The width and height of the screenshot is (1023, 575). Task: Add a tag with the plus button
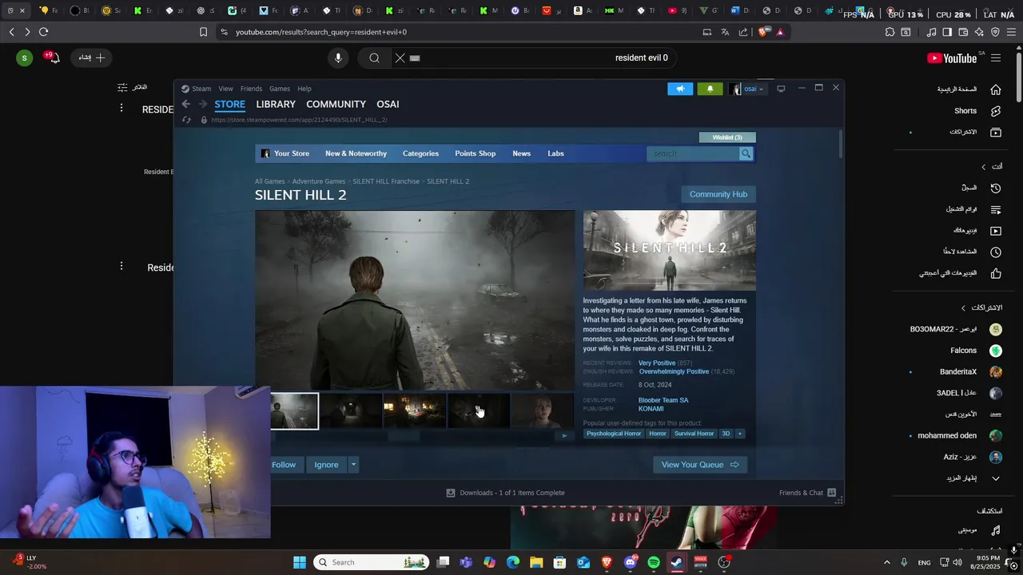739,434
